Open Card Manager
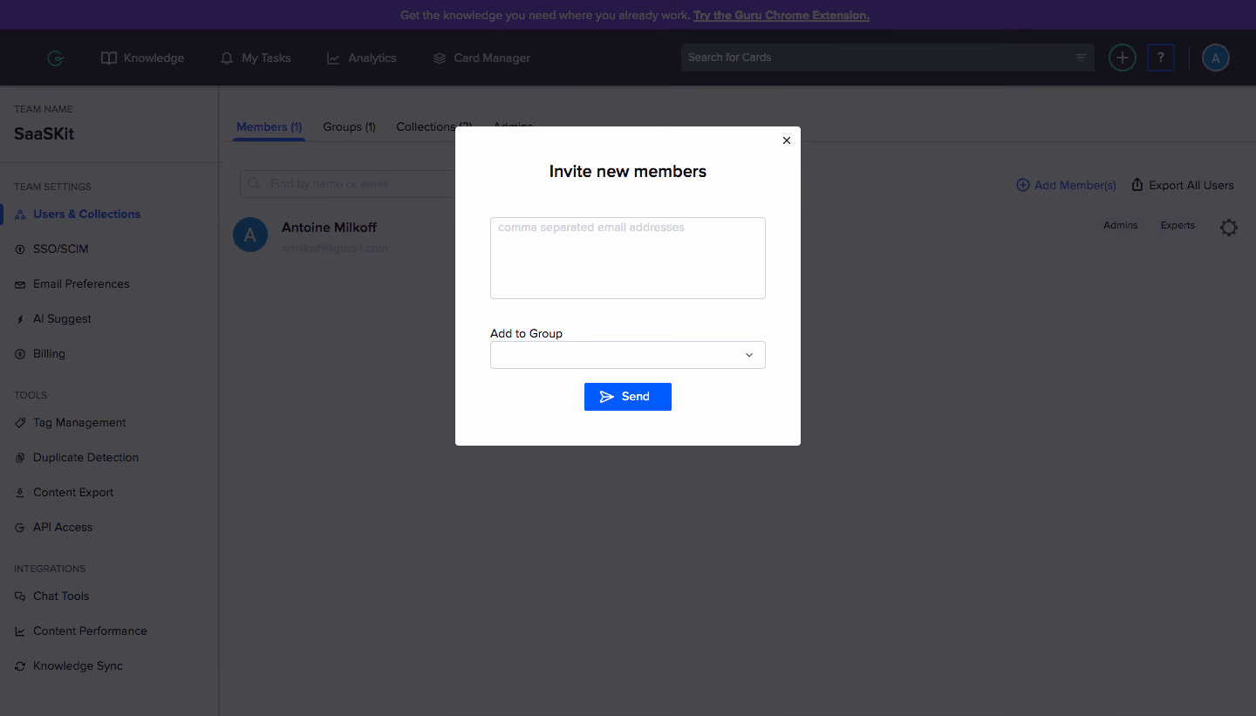 click(481, 58)
